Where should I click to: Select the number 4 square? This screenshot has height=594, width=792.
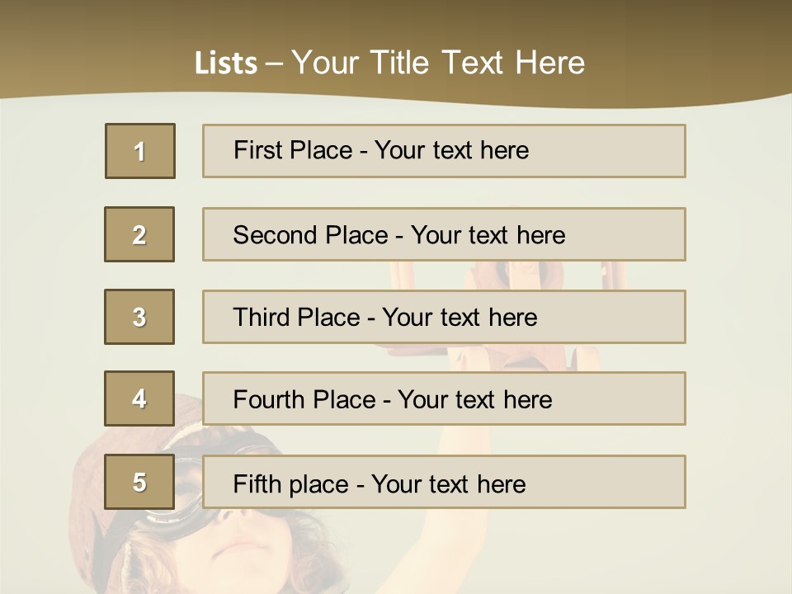coord(139,398)
